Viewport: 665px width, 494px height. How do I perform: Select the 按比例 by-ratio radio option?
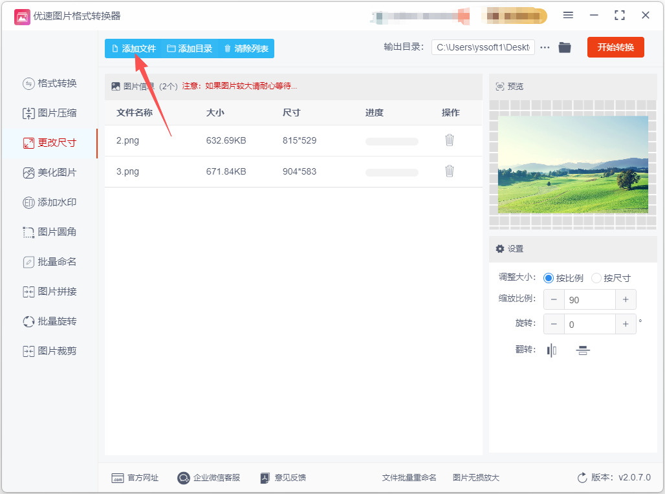(563, 278)
